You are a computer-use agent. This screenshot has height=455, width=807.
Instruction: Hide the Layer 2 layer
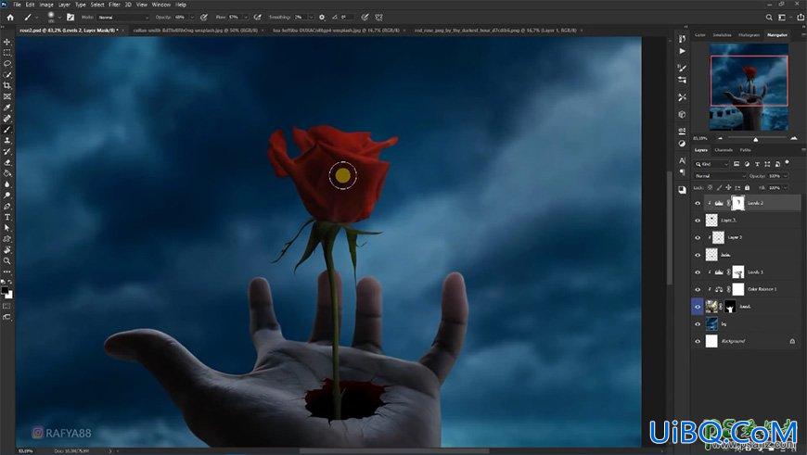698,237
